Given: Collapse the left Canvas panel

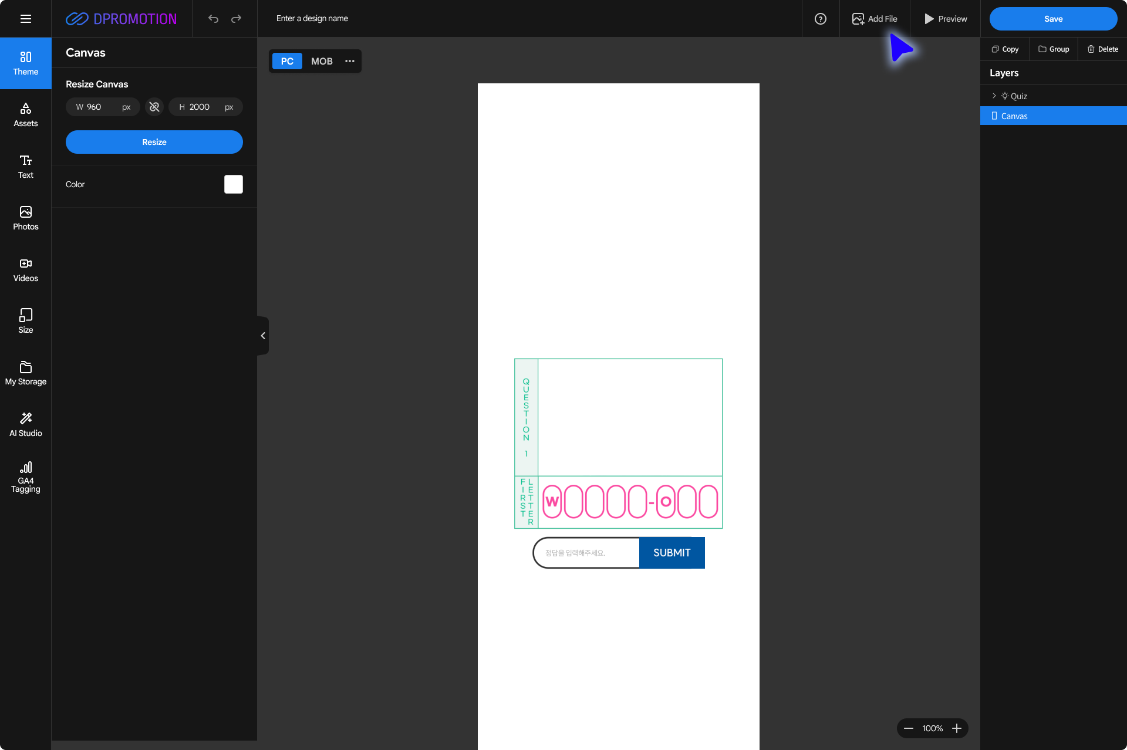Looking at the screenshot, I should pos(263,336).
